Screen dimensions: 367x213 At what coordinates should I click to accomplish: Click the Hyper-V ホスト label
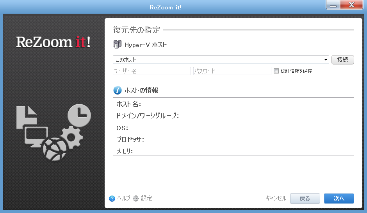146,45
